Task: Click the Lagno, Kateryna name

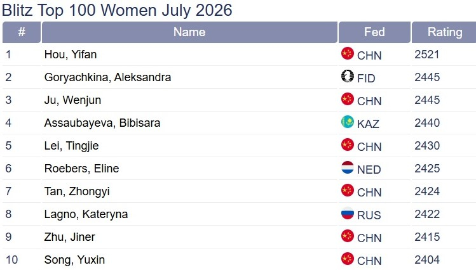Action: [86, 214]
